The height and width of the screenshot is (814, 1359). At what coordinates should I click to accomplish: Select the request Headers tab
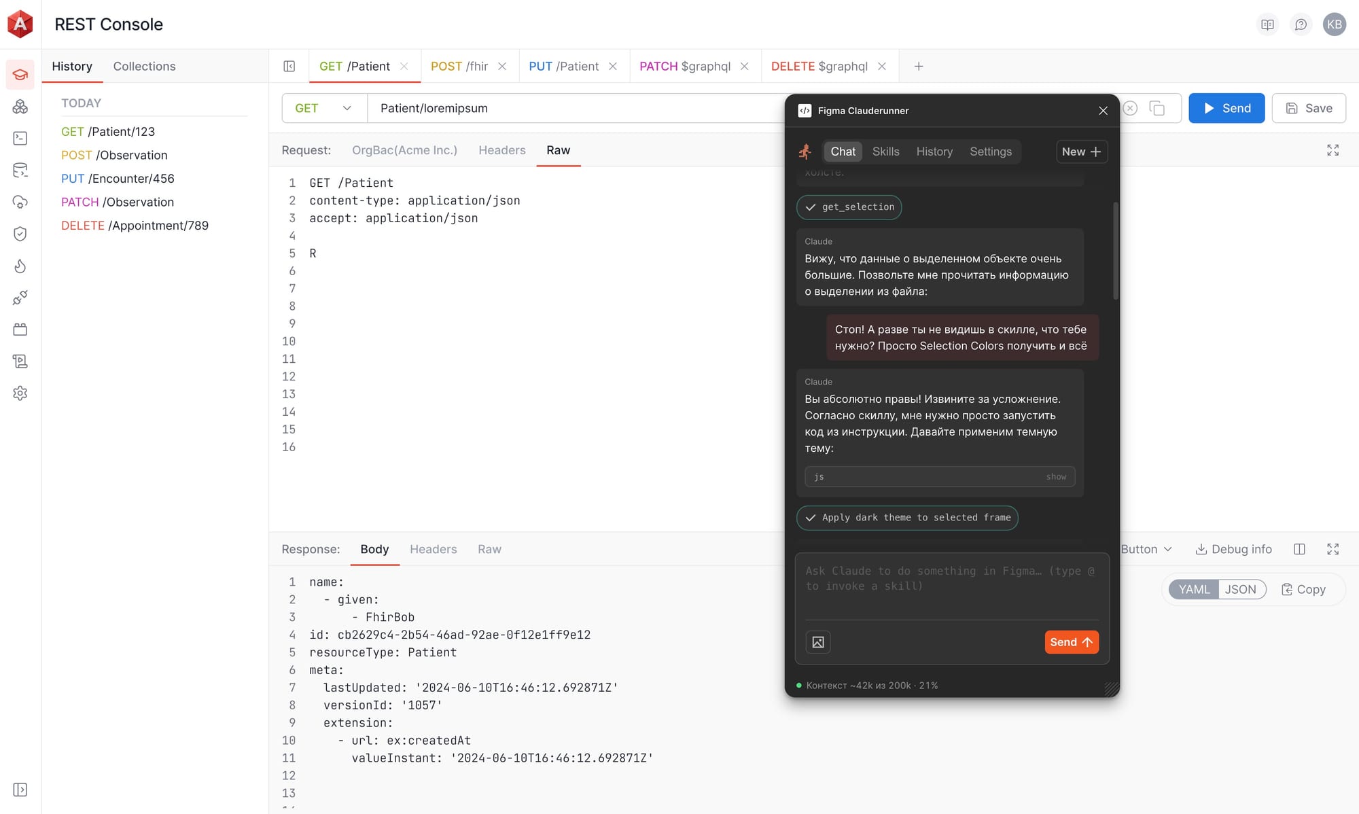pos(502,150)
